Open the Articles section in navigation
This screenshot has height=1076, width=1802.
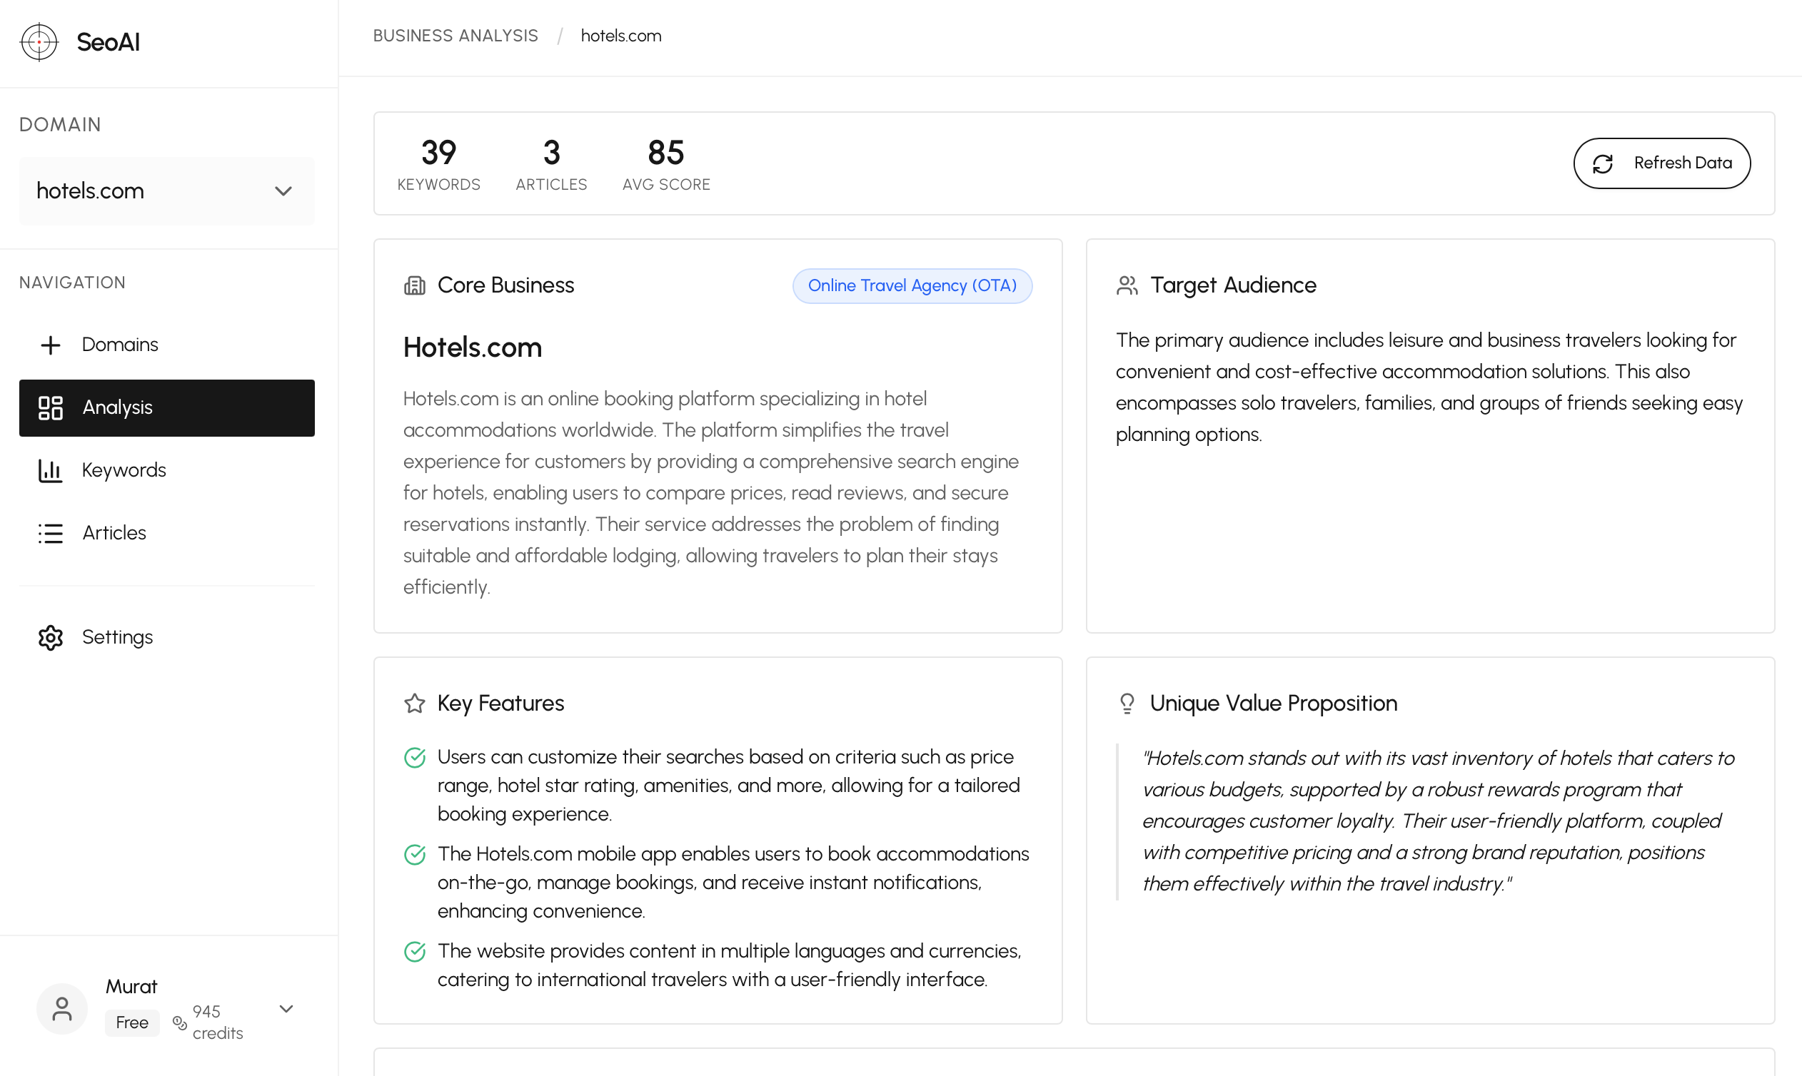tap(114, 533)
